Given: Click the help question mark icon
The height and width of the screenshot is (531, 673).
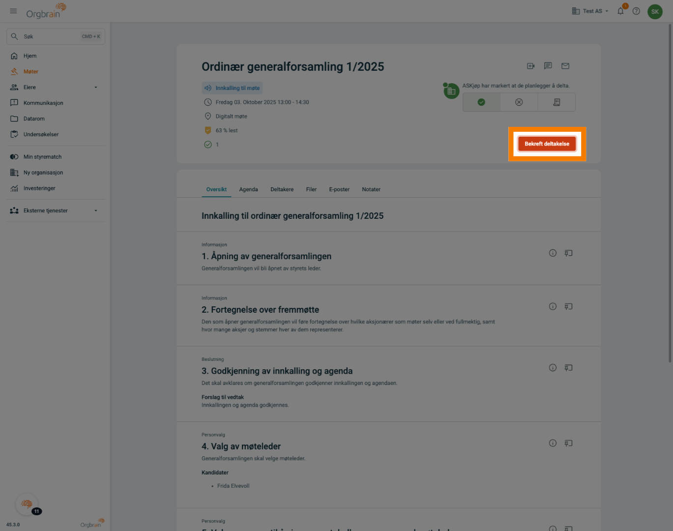Looking at the screenshot, I should (x=636, y=11).
